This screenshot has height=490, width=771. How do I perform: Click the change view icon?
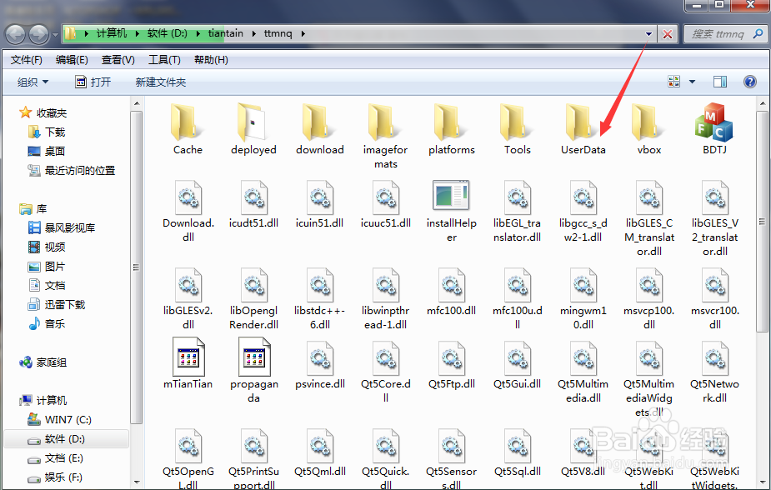673,82
